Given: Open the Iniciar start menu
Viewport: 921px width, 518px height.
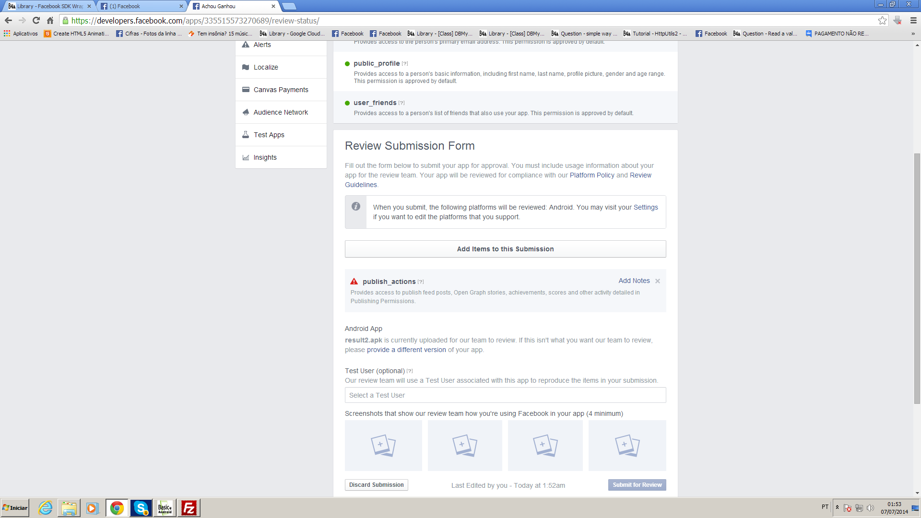Looking at the screenshot, I should tap(15, 508).
